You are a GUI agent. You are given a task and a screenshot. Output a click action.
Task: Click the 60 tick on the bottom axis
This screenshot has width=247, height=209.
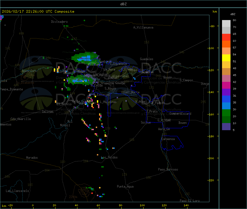click(98, 205)
